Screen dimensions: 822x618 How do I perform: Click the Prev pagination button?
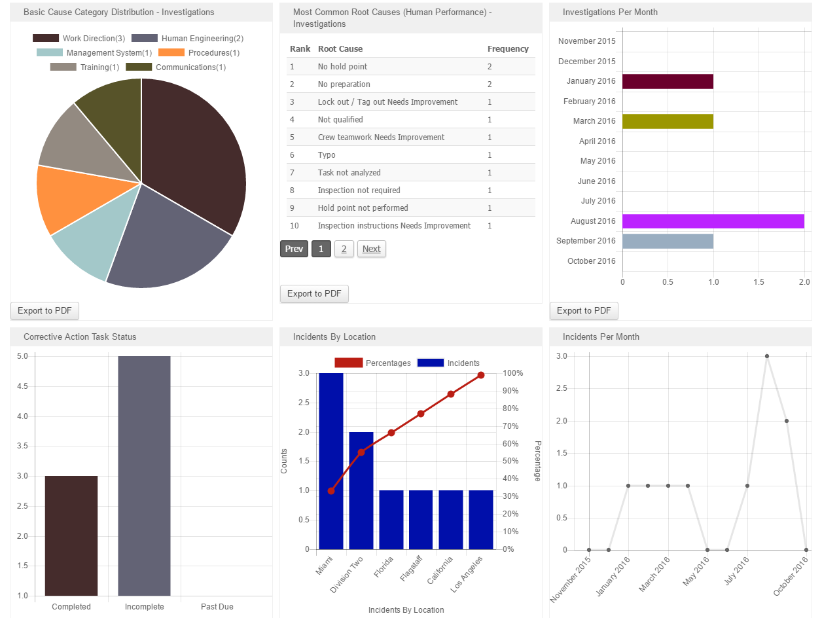294,249
